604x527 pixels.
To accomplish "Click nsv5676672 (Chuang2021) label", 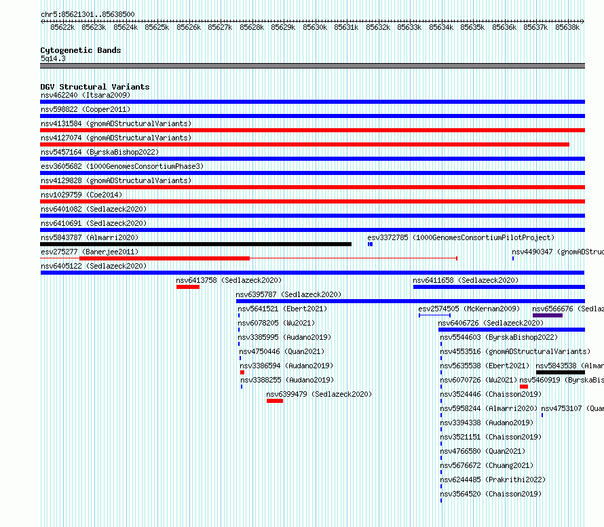I will 487,465.
